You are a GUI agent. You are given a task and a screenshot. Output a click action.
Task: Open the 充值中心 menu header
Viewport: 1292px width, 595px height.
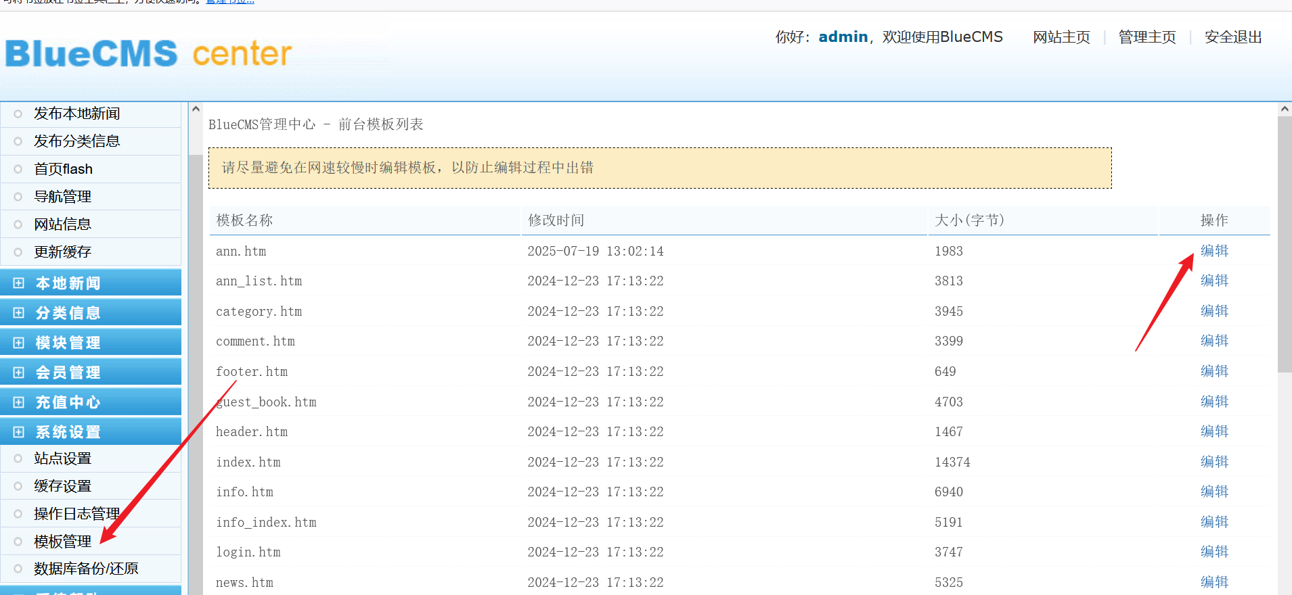point(91,402)
